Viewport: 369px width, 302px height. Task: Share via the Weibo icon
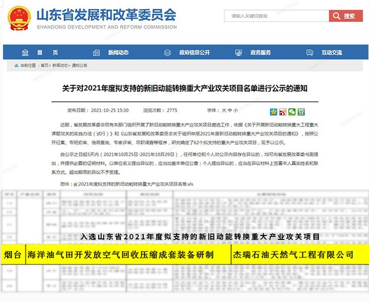click(283, 111)
